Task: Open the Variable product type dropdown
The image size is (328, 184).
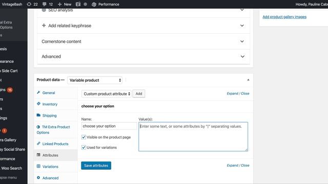Action: click(95, 80)
